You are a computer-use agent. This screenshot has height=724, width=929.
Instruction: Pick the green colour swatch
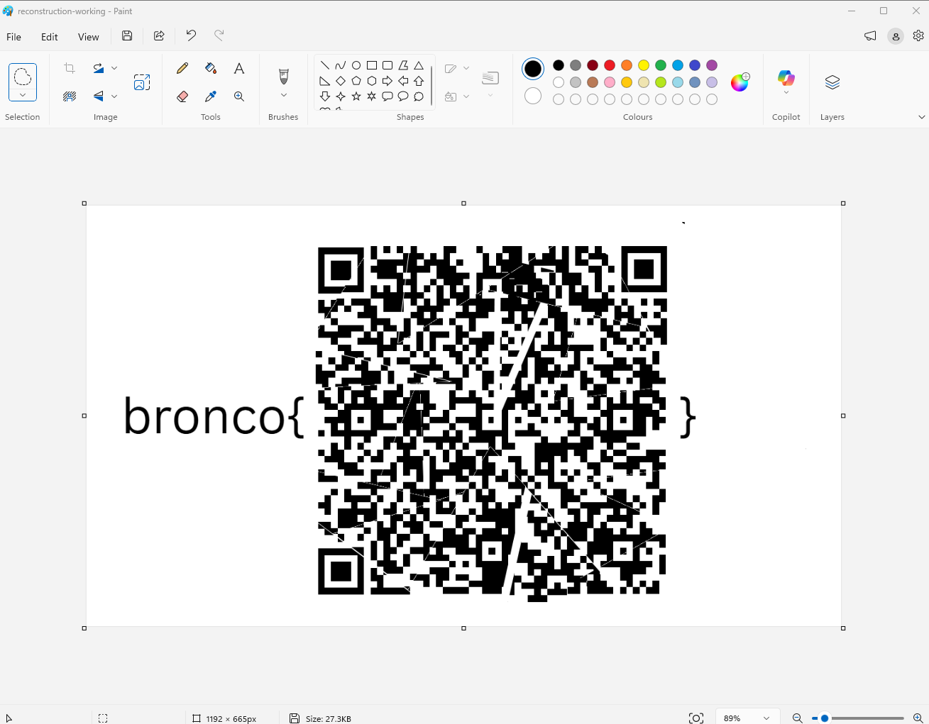661,65
